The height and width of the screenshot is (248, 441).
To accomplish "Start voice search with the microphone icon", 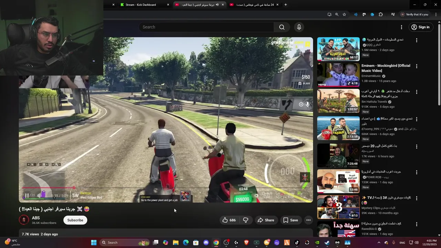I will pyautogui.click(x=299, y=27).
